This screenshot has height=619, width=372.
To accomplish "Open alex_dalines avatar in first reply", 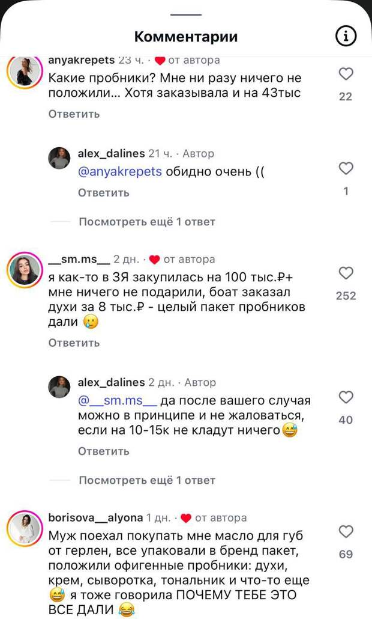I will coord(59,158).
